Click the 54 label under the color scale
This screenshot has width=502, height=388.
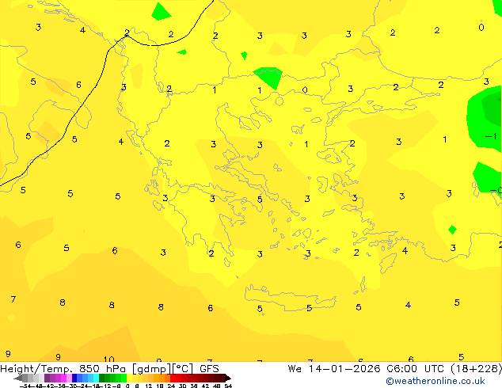tap(228, 386)
